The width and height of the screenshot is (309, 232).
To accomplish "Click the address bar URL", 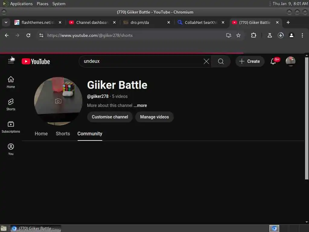I will tap(90, 36).
